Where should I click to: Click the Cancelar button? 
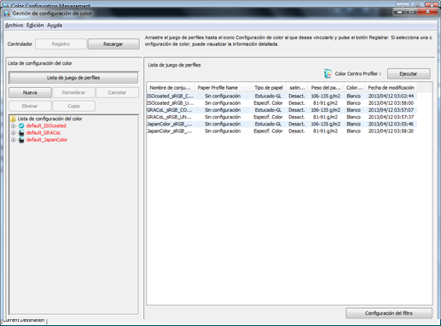pos(117,92)
